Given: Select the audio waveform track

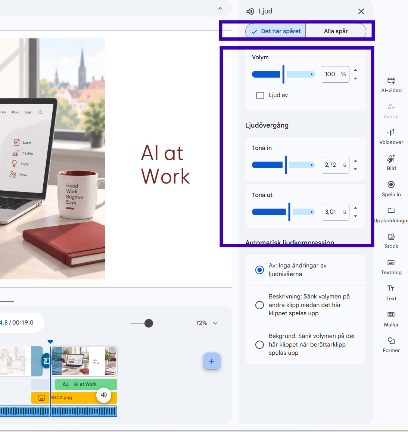Looking at the screenshot, I should 59,411.
